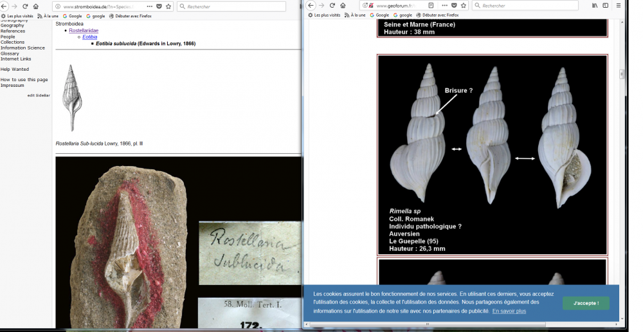Click the J'accepte ! cookie button
The height and width of the screenshot is (332, 643).
coord(585,303)
